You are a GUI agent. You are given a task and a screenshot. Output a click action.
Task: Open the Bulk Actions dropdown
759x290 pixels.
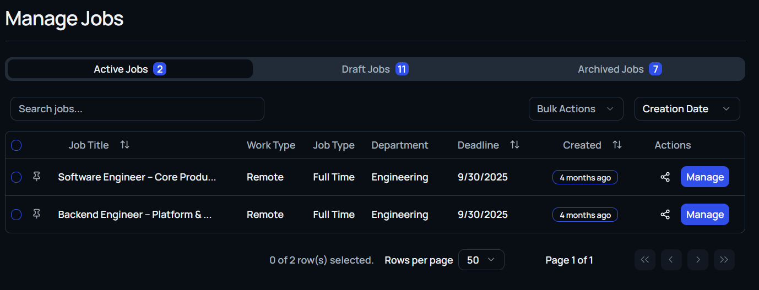(576, 109)
